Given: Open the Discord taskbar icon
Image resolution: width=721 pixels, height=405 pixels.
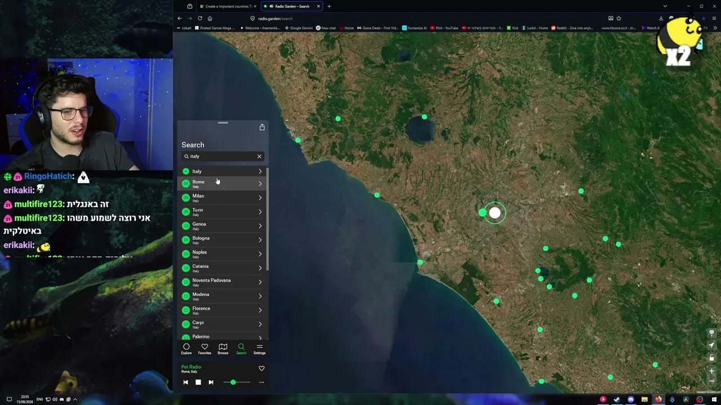Looking at the screenshot, I should point(631,399).
